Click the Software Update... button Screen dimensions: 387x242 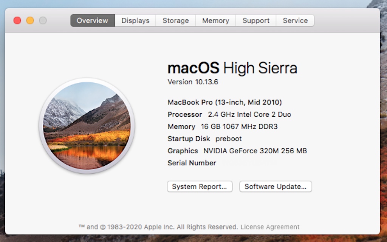point(276,187)
